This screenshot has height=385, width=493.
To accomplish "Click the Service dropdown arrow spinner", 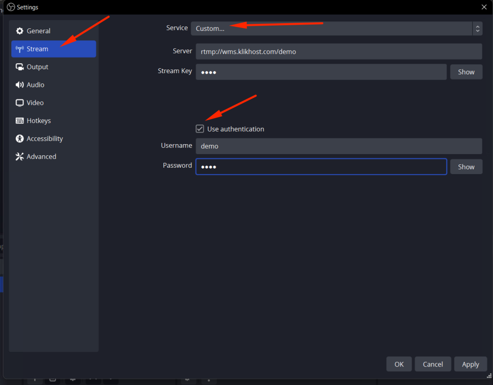I will click(x=477, y=28).
